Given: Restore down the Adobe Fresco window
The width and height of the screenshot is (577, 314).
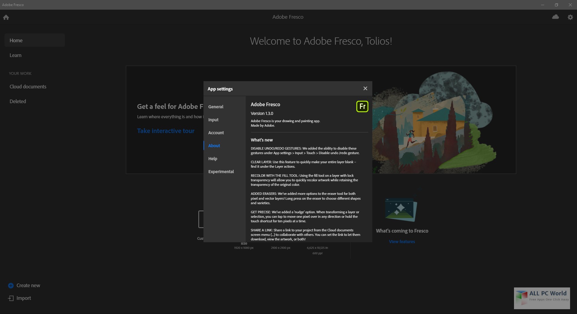Looking at the screenshot, I should click(x=557, y=5).
